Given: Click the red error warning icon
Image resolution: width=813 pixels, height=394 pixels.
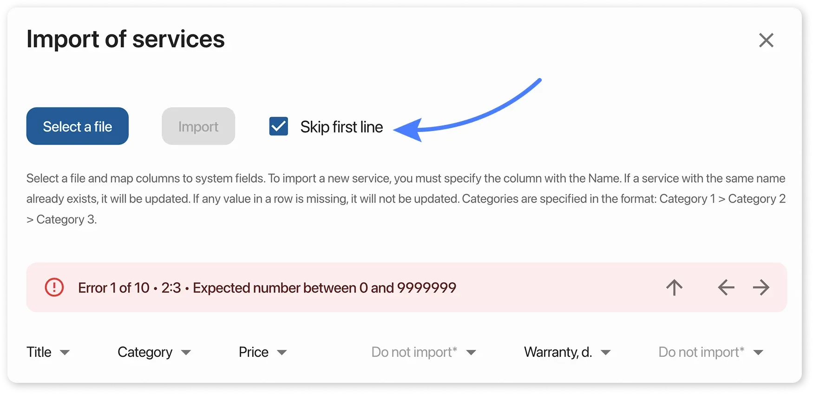Looking at the screenshot, I should tap(54, 287).
